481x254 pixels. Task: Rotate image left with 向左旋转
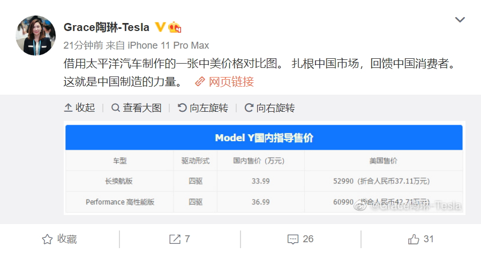click(x=203, y=108)
